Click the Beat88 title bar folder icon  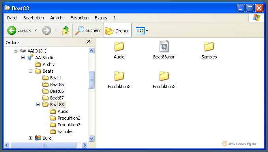coord(7,8)
